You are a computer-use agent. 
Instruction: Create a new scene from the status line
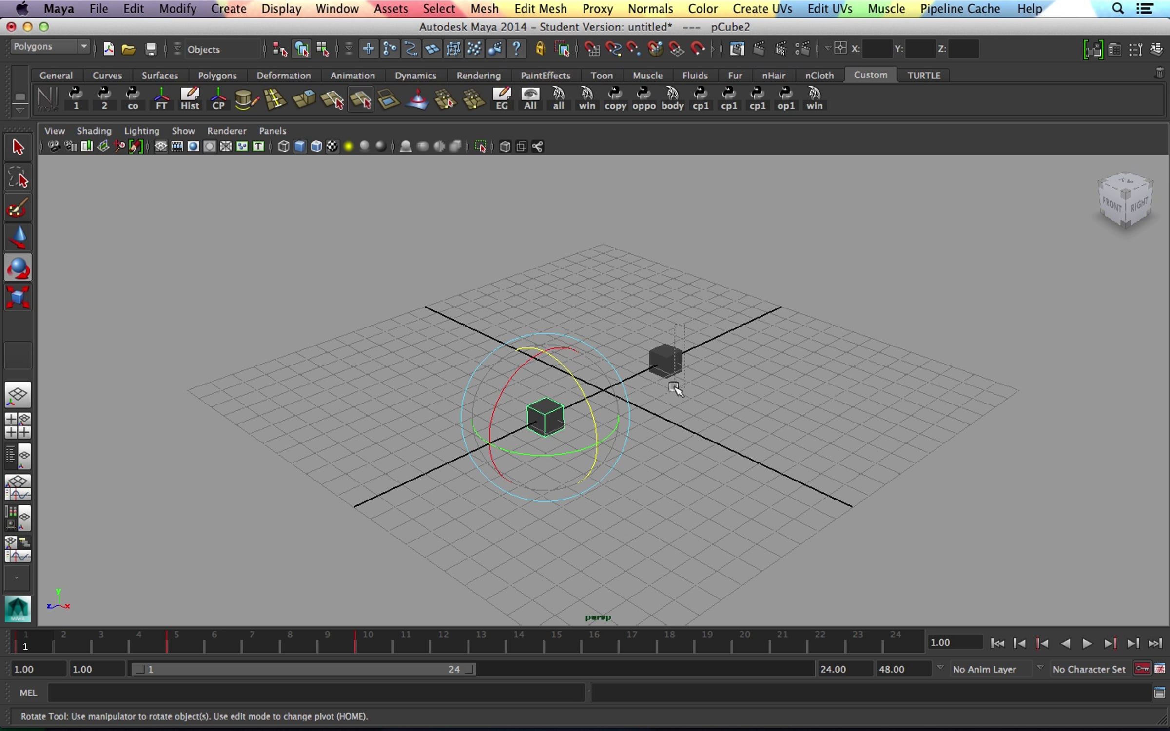[x=108, y=49]
